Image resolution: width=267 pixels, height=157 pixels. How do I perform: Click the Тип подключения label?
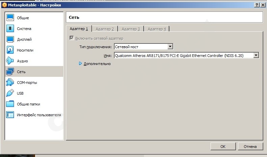click(95, 47)
